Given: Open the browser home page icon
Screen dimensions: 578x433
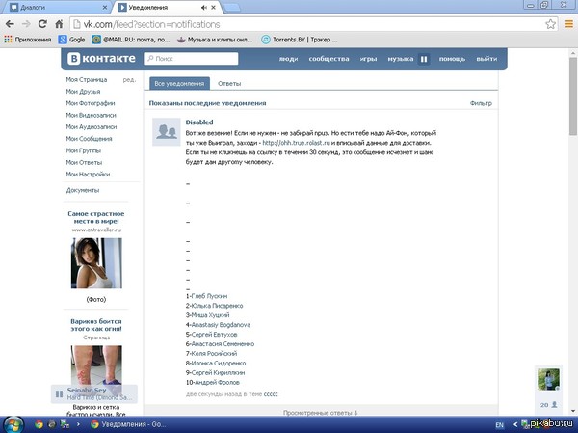Looking at the screenshot, I should (59, 24).
